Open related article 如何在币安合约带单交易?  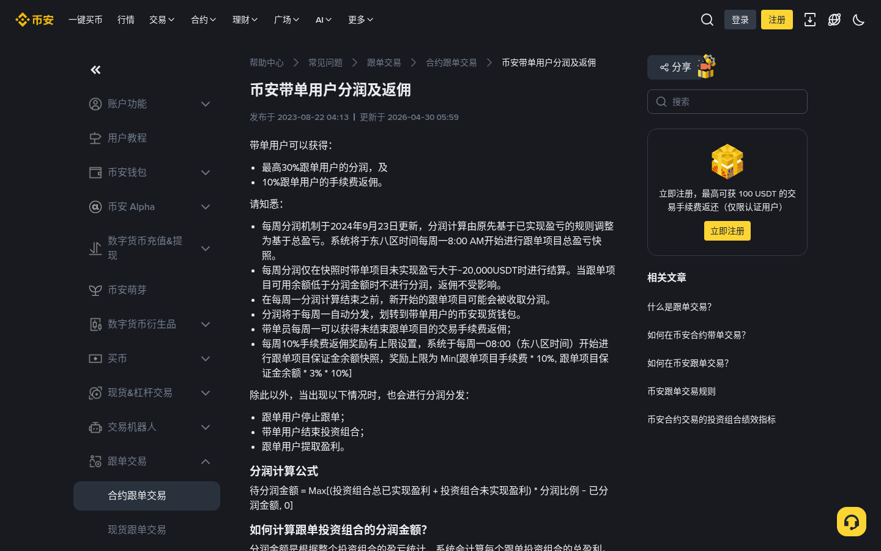tap(697, 335)
